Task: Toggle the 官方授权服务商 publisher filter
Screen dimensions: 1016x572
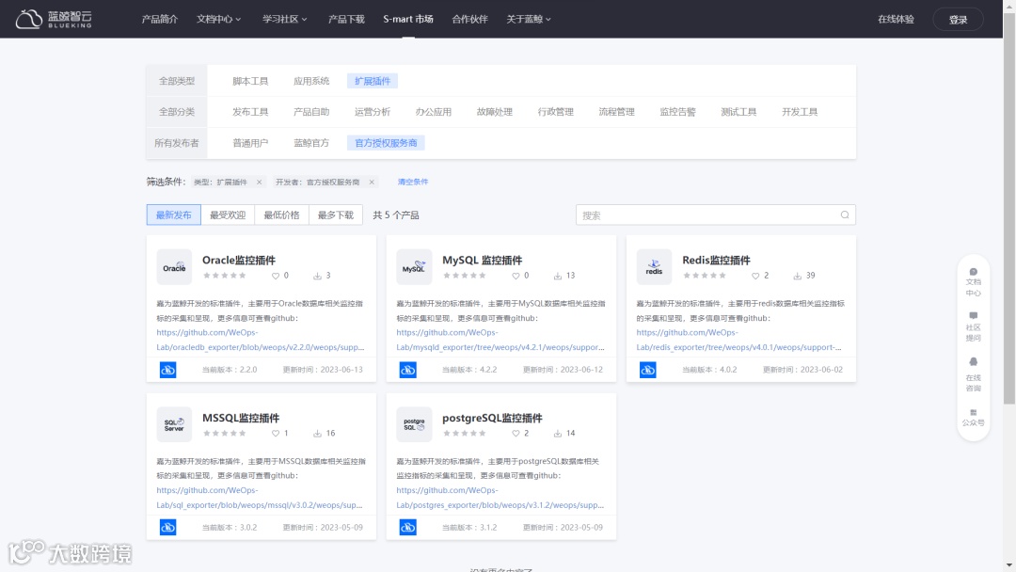Action: pyautogui.click(x=387, y=143)
